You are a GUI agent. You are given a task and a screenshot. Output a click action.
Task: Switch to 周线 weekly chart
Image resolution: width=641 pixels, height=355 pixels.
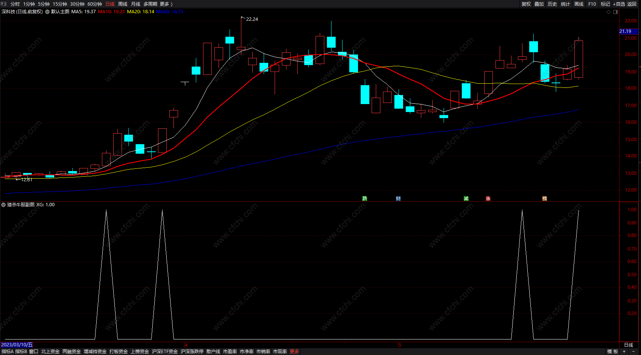pos(123,4)
